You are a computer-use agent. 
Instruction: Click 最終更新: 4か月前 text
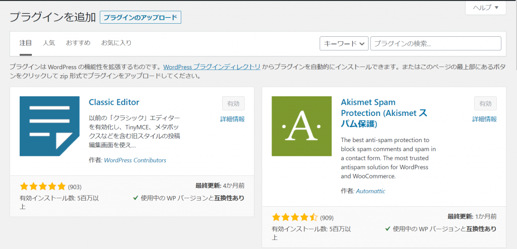[x=220, y=186]
